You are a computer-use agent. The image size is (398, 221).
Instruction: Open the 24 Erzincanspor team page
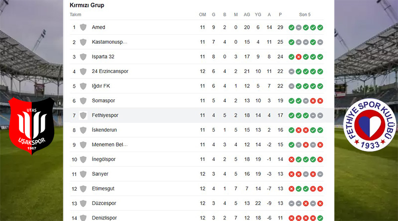point(110,72)
